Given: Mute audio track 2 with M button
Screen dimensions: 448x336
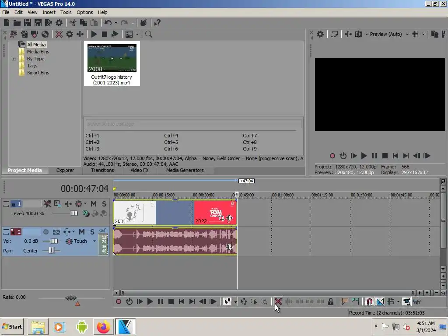Looking at the screenshot, I should pyautogui.click(x=82, y=232).
